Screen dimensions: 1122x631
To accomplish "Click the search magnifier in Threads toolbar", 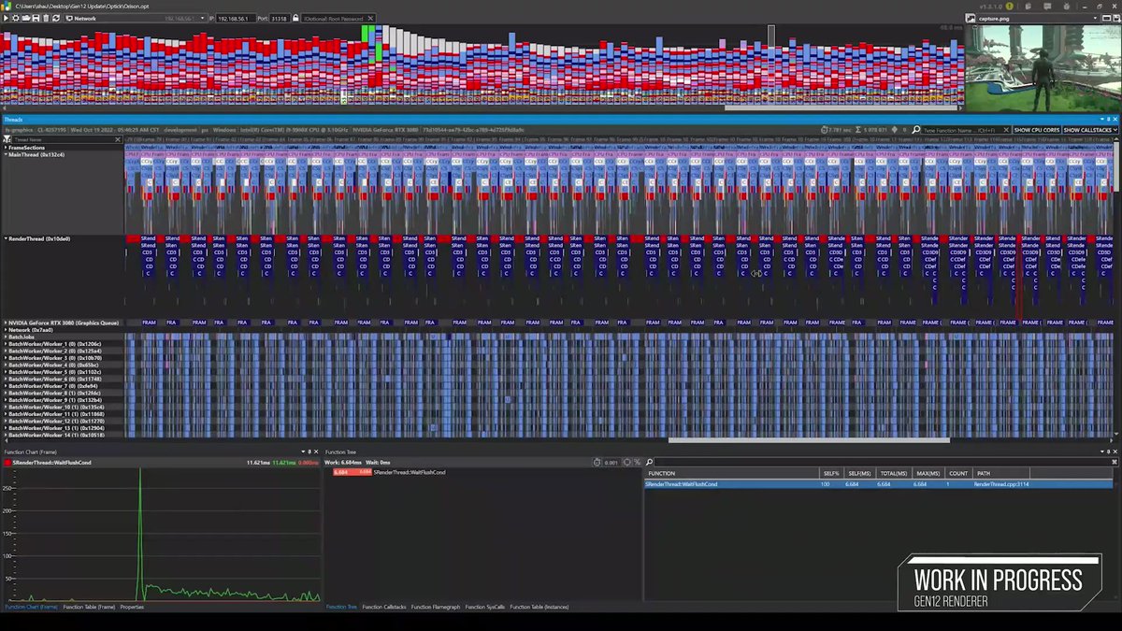I will [916, 130].
